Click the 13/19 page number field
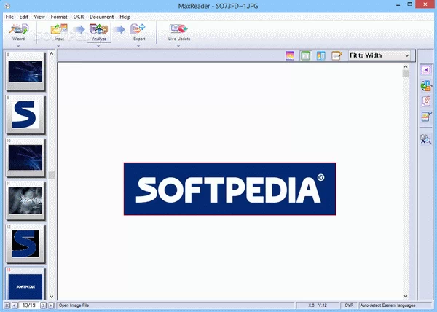The width and height of the screenshot is (437, 312). tap(29, 305)
